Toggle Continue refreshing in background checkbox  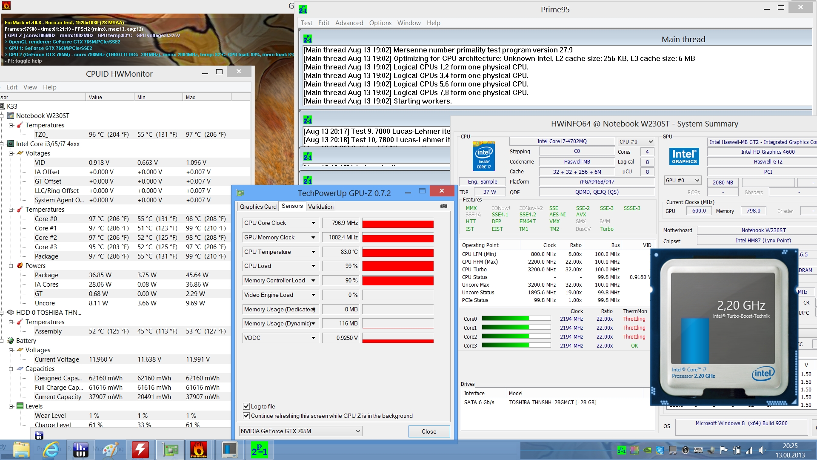click(x=246, y=416)
